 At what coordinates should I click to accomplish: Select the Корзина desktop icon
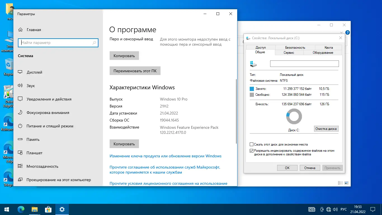click(x=9, y=67)
